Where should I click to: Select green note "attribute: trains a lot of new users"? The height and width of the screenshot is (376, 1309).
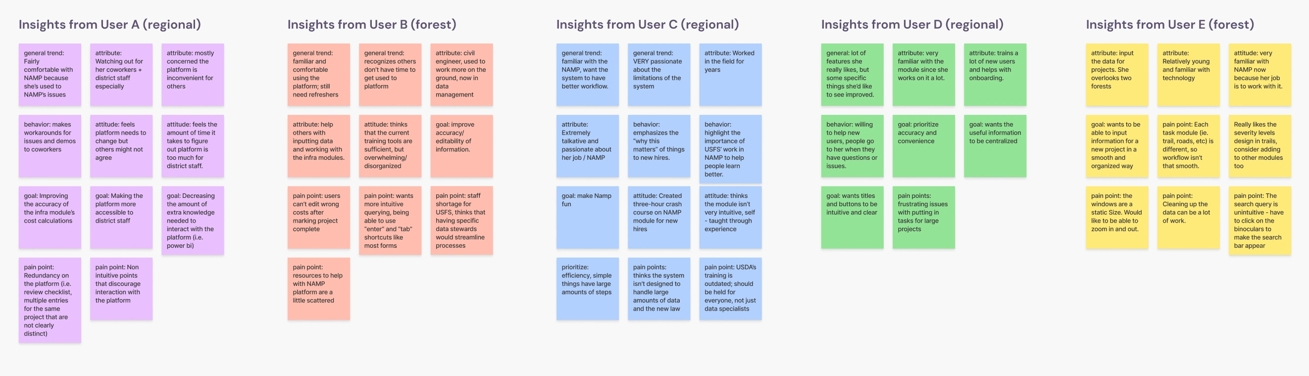click(x=995, y=74)
